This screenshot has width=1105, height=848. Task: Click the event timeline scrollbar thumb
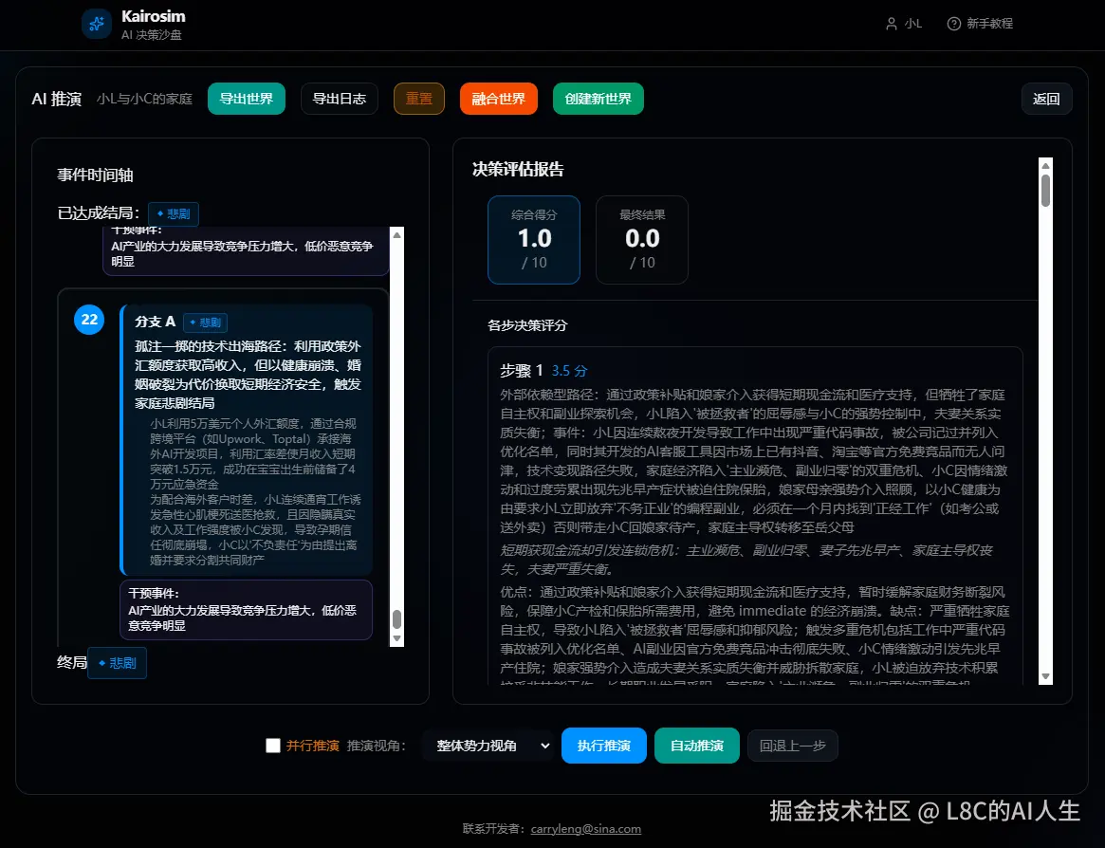coord(396,618)
